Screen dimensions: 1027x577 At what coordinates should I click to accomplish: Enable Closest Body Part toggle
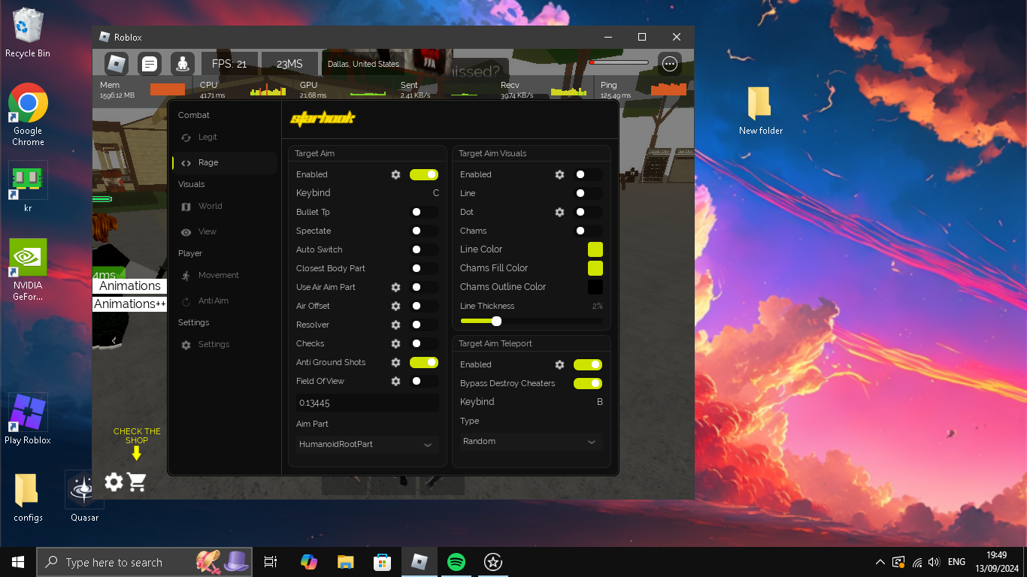pyautogui.click(x=424, y=268)
